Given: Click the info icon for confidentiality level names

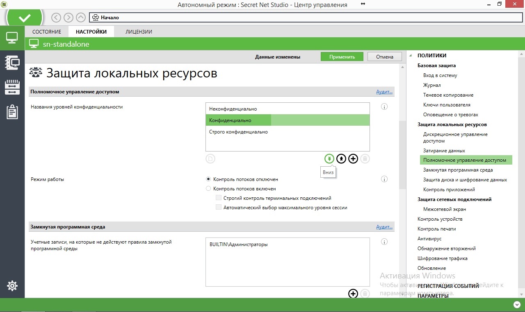Looking at the screenshot, I should tap(384, 107).
